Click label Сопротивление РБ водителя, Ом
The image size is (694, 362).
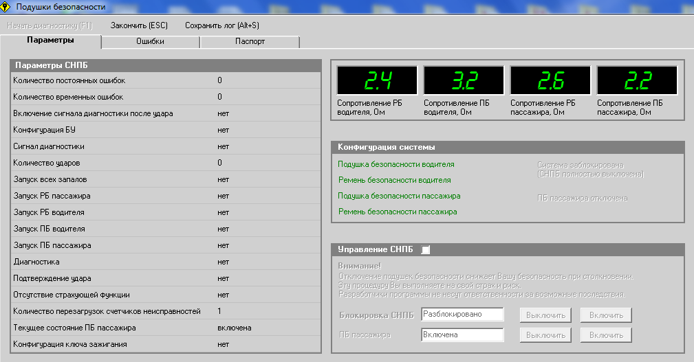coord(369,107)
